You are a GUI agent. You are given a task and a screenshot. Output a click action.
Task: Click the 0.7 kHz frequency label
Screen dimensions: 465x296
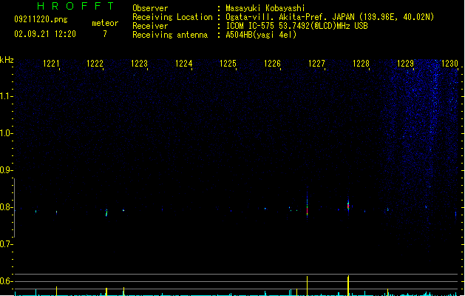coord(6,244)
